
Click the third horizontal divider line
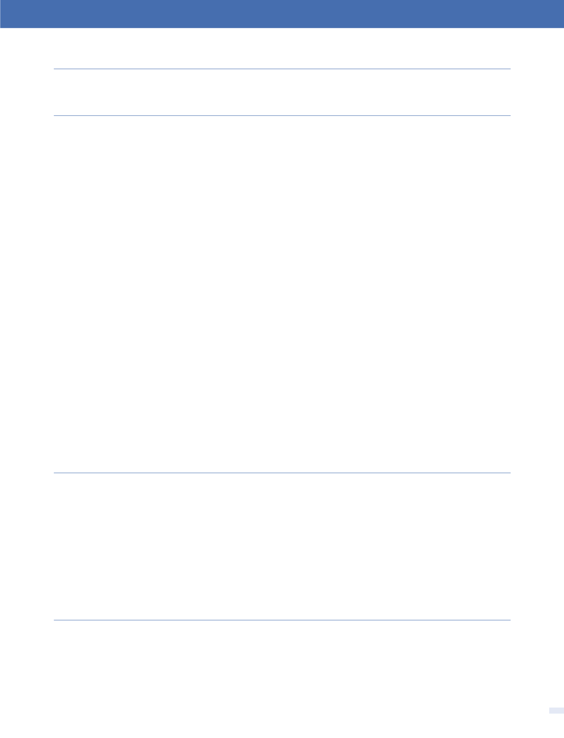pyautogui.click(x=282, y=473)
